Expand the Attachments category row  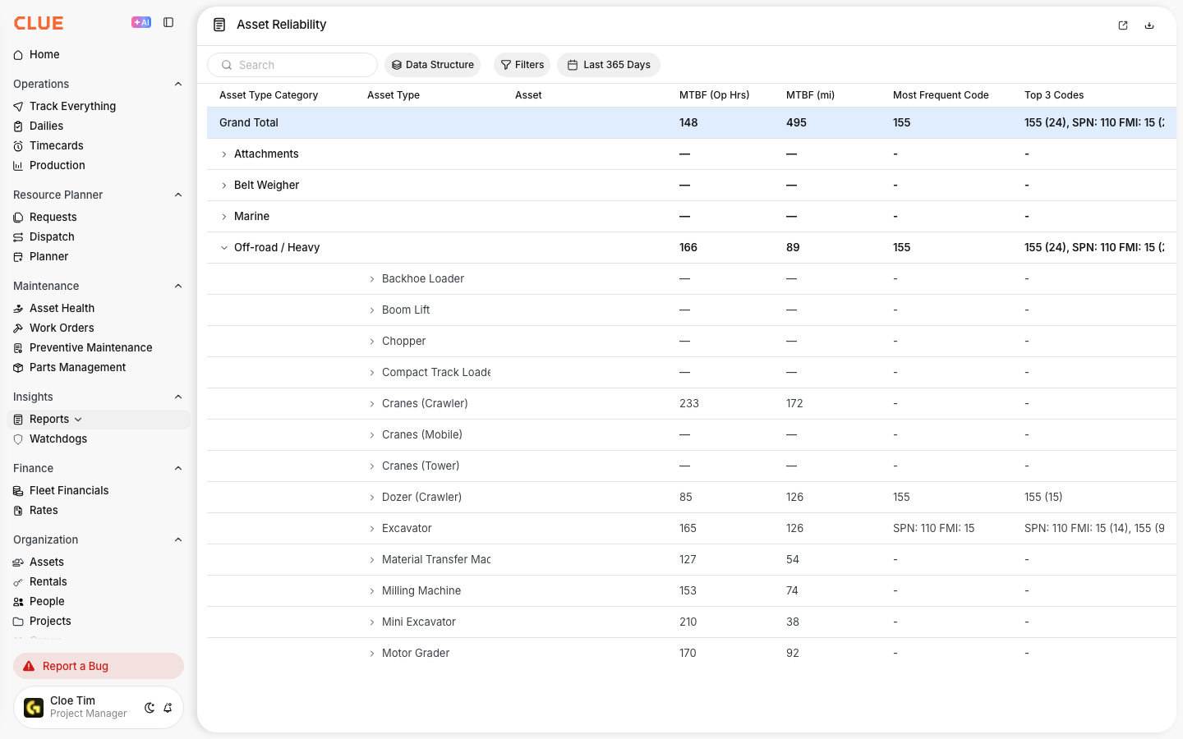click(x=224, y=154)
